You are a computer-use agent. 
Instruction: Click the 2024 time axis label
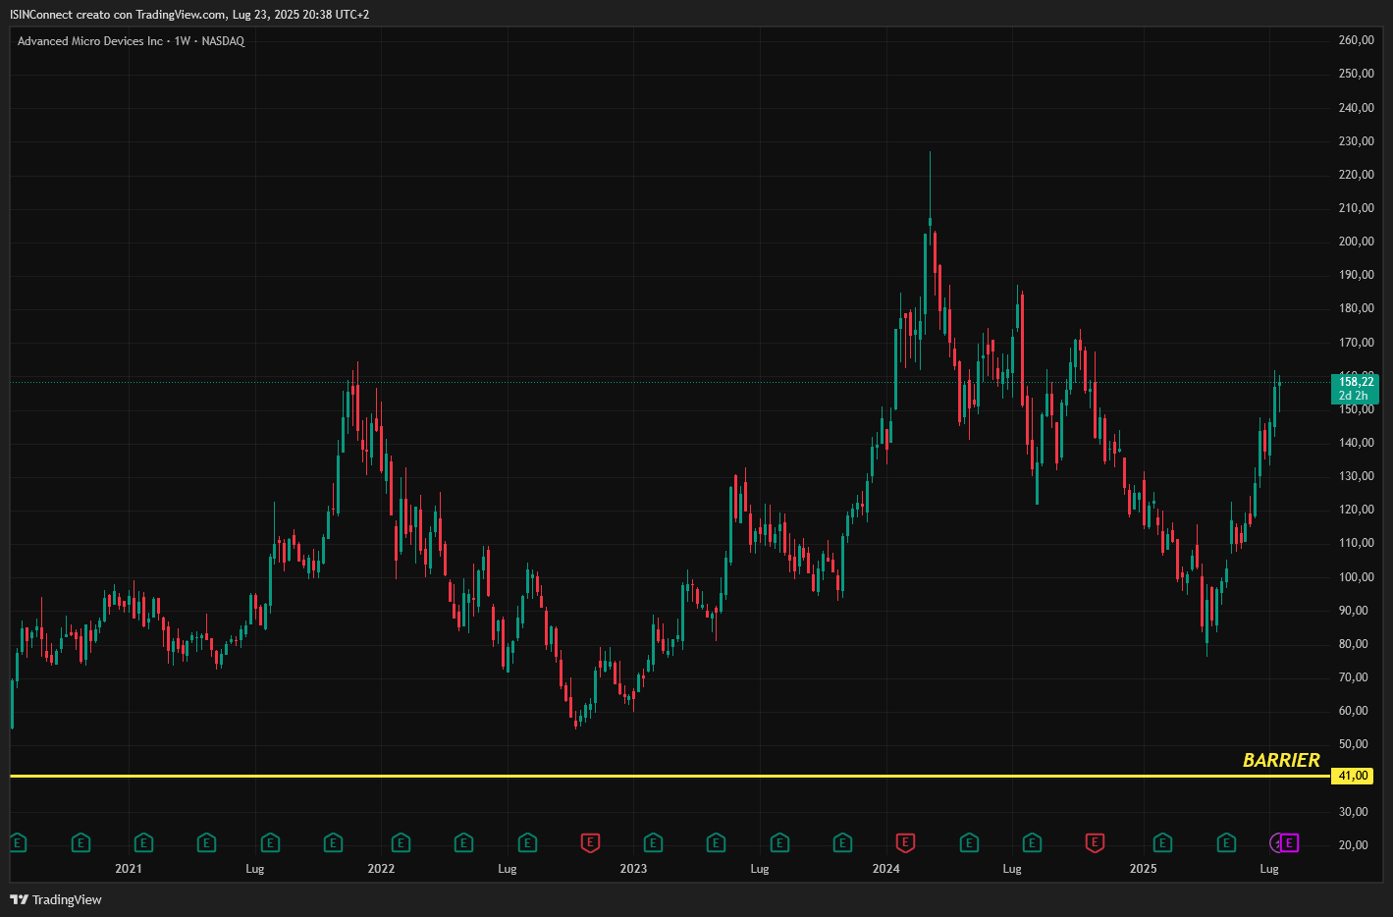pyautogui.click(x=885, y=869)
